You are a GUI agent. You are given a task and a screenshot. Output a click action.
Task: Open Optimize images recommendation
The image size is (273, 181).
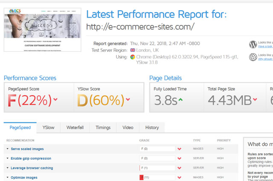point(24,178)
